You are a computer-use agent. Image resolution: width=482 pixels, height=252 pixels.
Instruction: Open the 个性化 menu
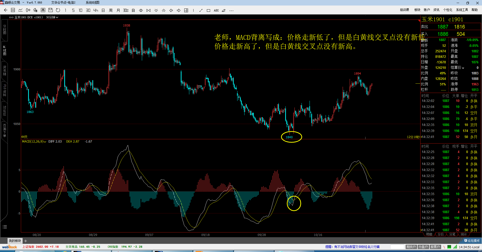[448, 10]
